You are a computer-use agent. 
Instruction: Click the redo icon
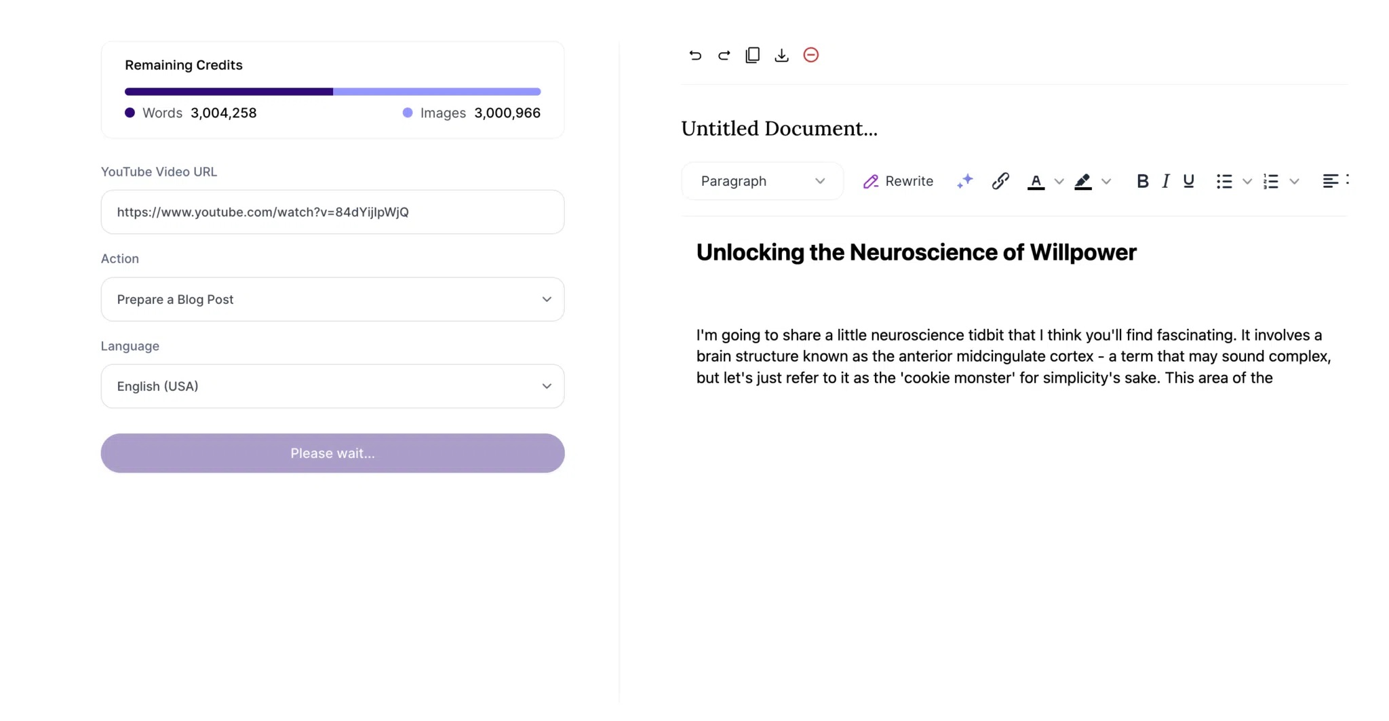point(723,55)
